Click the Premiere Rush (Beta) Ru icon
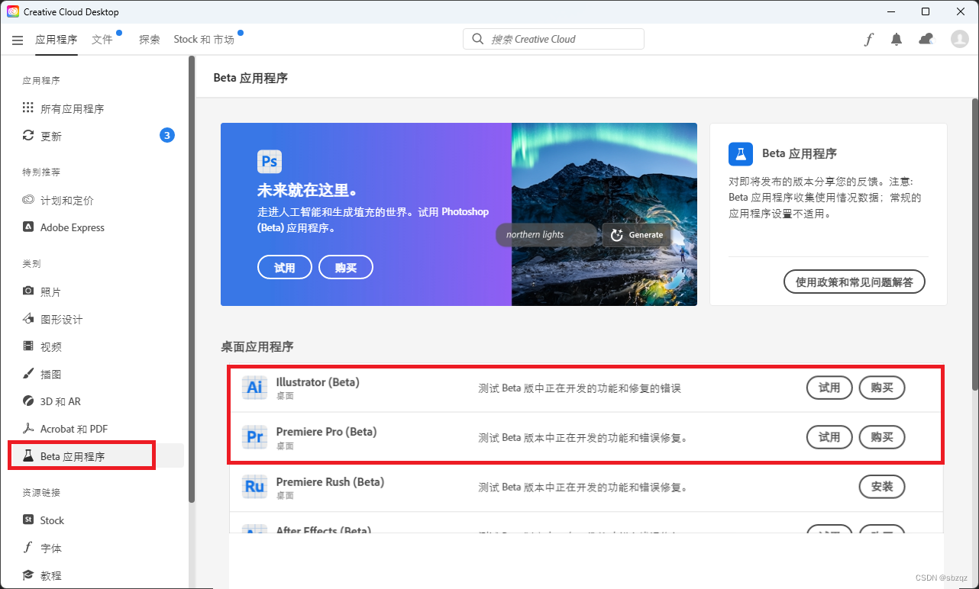This screenshot has width=979, height=589. coord(254,487)
